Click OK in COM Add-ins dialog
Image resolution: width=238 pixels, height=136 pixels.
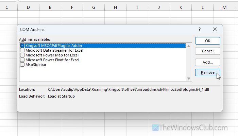click(207, 41)
